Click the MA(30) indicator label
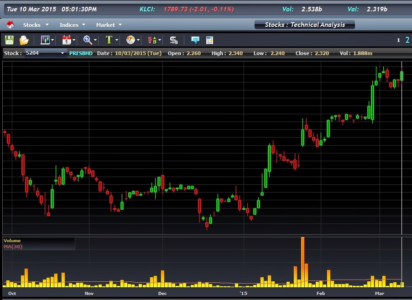Image resolution: width=412 pixels, height=300 pixels. [x=13, y=246]
